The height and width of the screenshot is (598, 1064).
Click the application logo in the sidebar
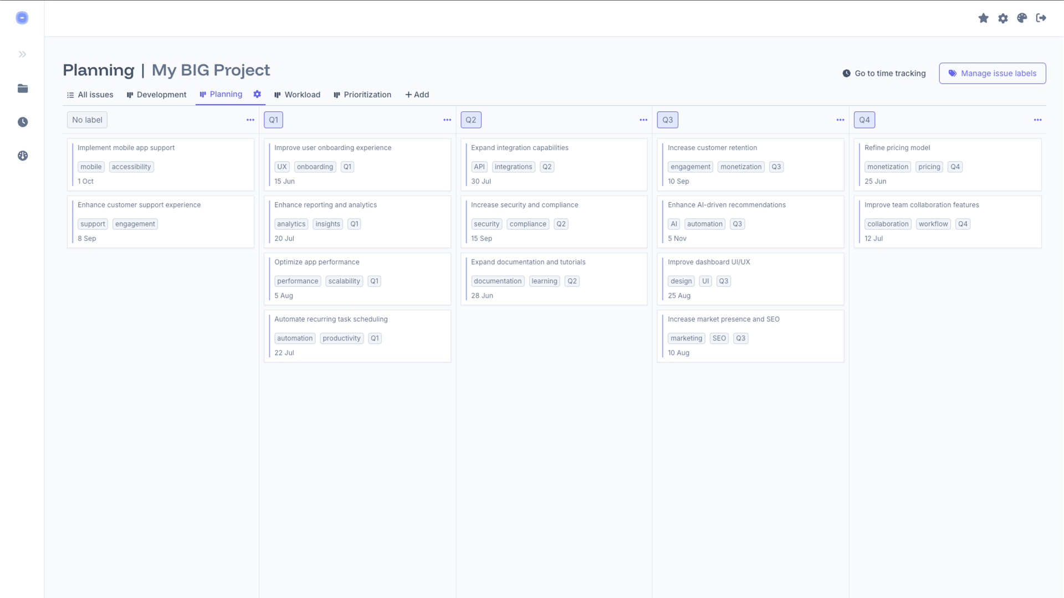click(22, 17)
